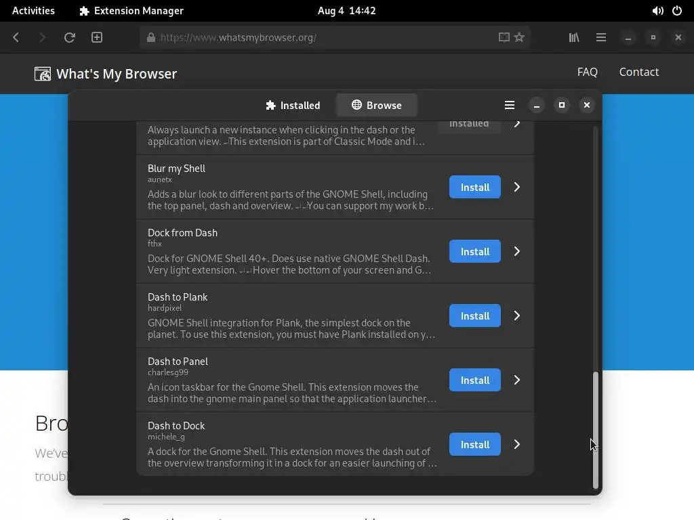Open the Contact page link
The height and width of the screenshot is (520, 694).
tap(638, 72)
